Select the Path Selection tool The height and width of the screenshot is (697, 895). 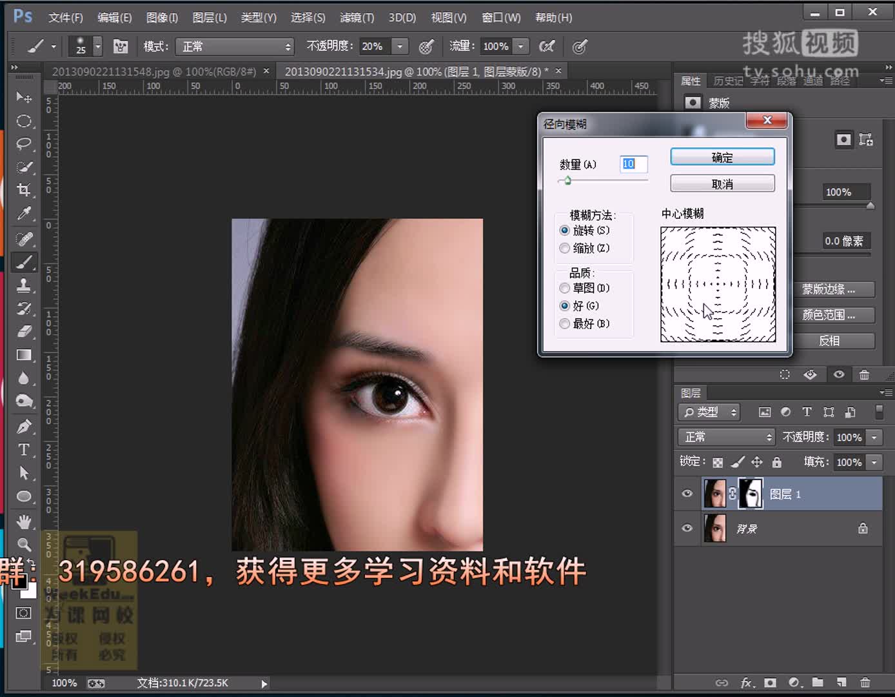click(24, 472)
